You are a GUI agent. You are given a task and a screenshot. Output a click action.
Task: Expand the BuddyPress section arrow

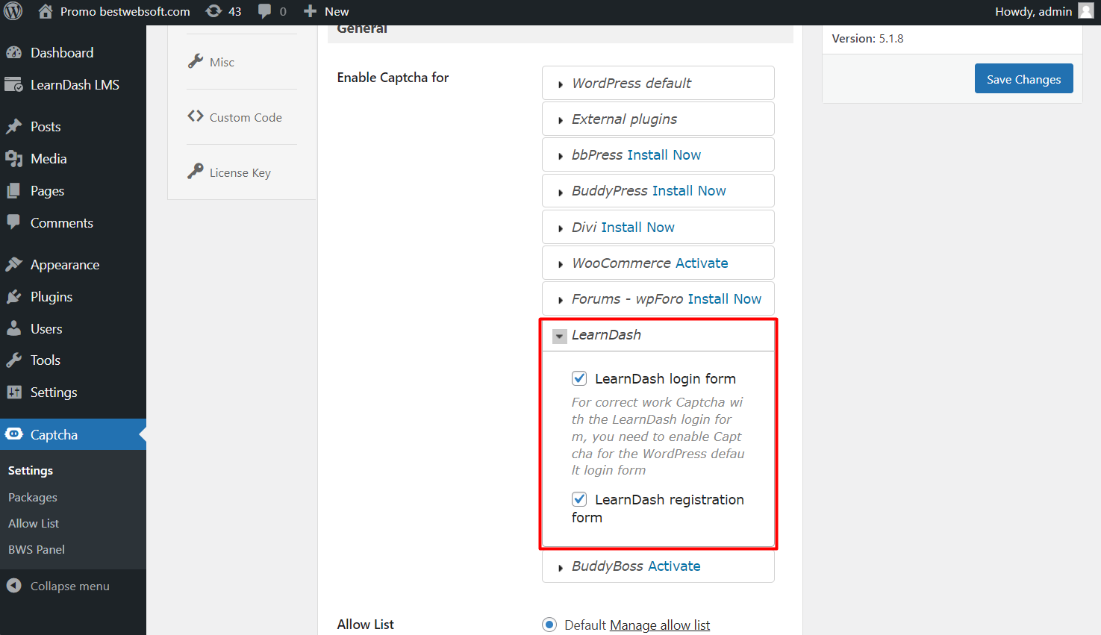[561, 192]
